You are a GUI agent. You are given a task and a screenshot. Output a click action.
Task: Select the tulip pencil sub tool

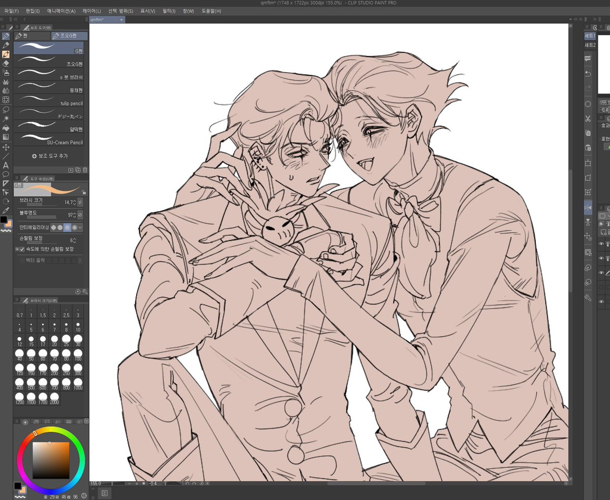[x=49, y=100]
